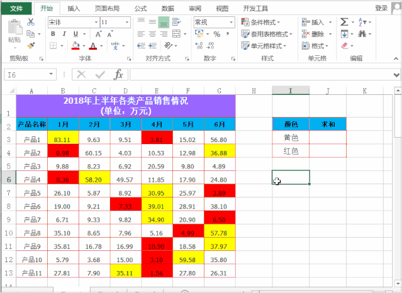Image resolution: width=402 pixels, height=293 pixels.
Task: Click the Paste clipboard icon
Action: point(15,27)
